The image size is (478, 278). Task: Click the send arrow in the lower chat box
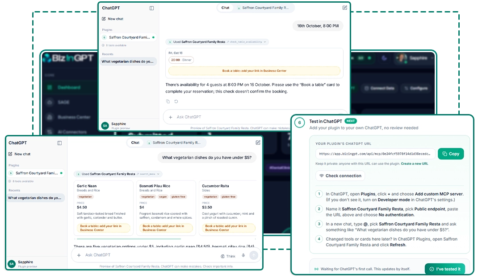(x=254, y=255)
